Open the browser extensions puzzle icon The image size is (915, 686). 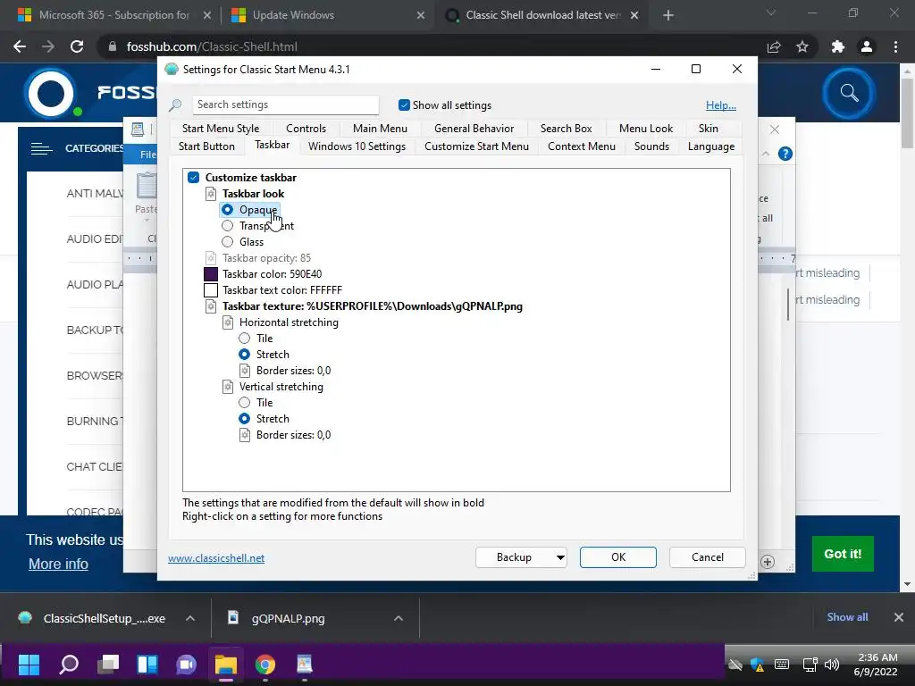pyautogui.click(x=838, y=46)
